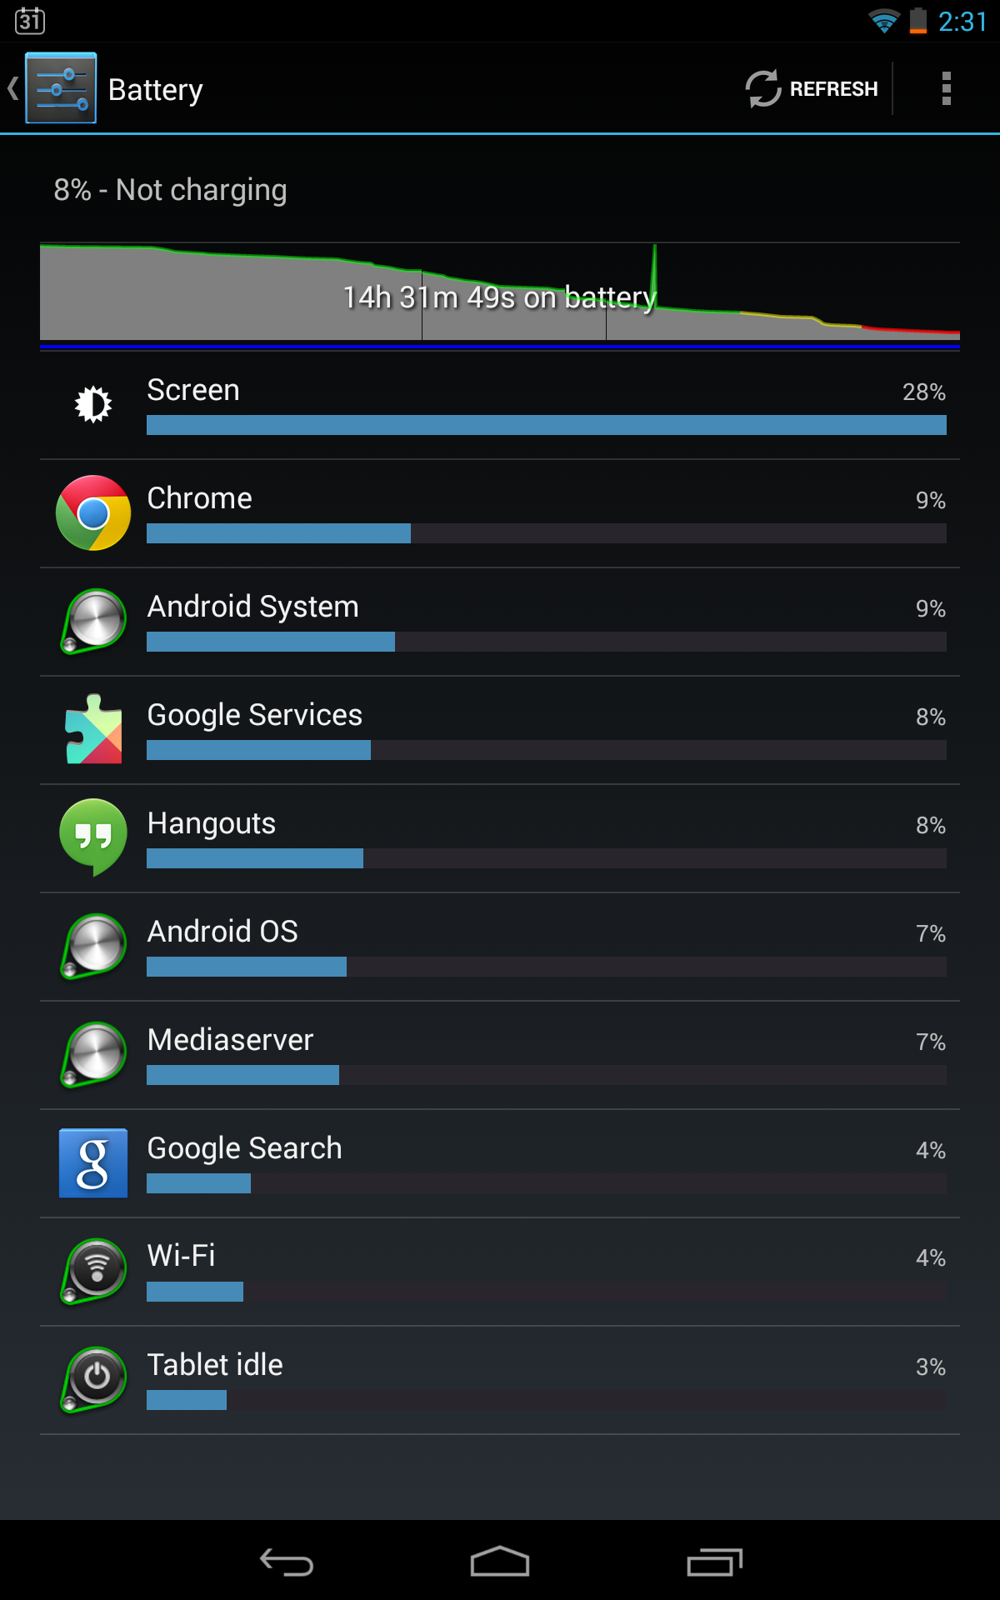Open the battery history graph

[x=500, y=295]
